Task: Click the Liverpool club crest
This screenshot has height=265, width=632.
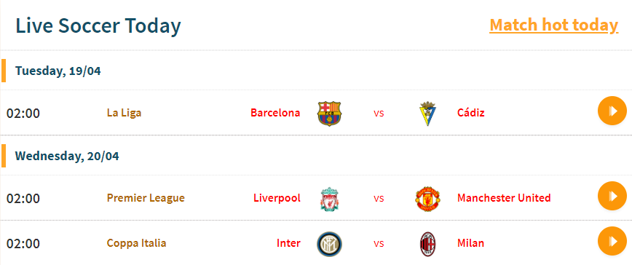Action: (x=329, y=199)
